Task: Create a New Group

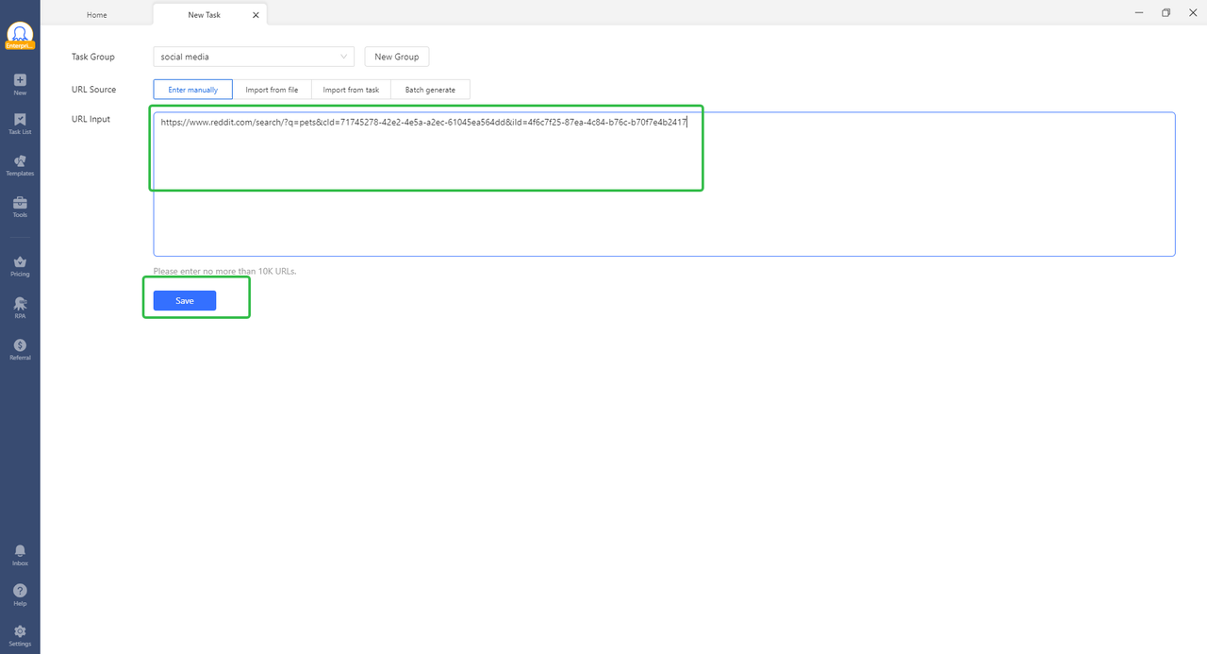Action: 396,56
